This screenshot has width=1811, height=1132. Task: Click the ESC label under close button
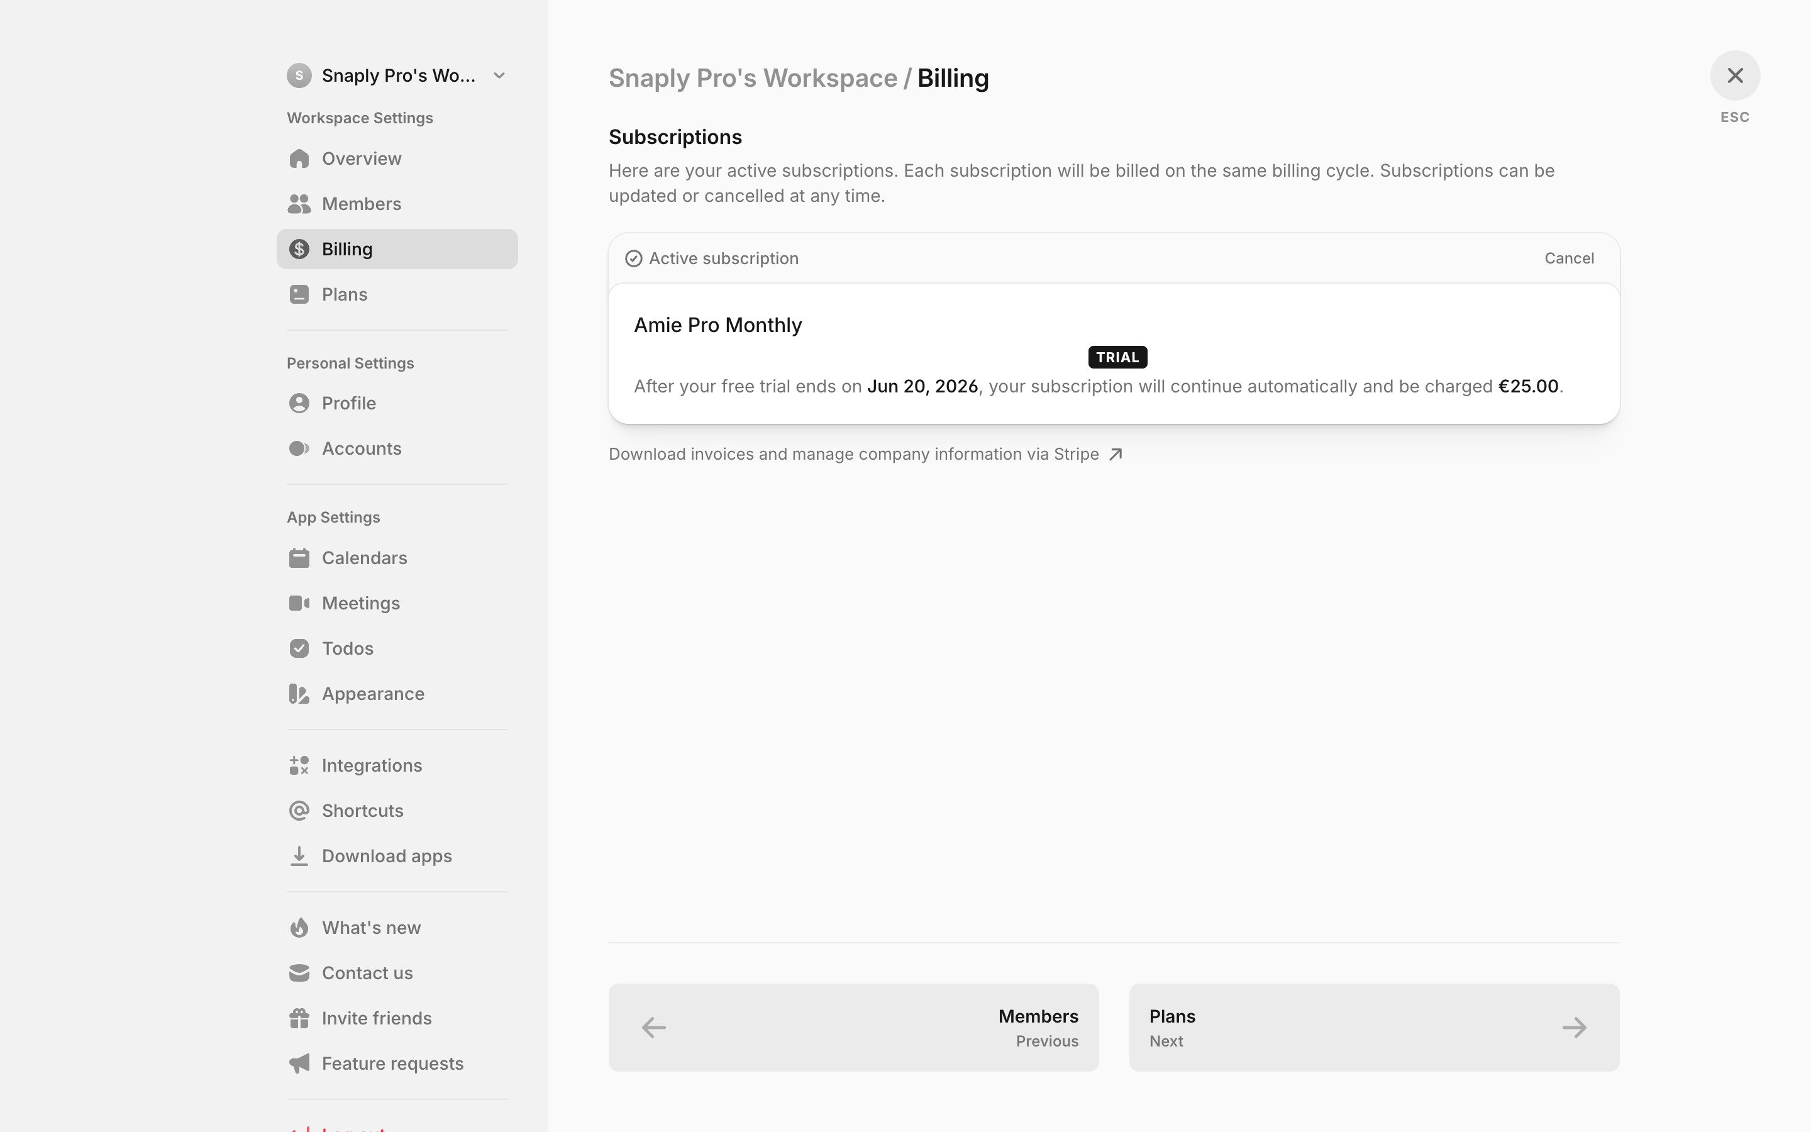[1735, 118]
